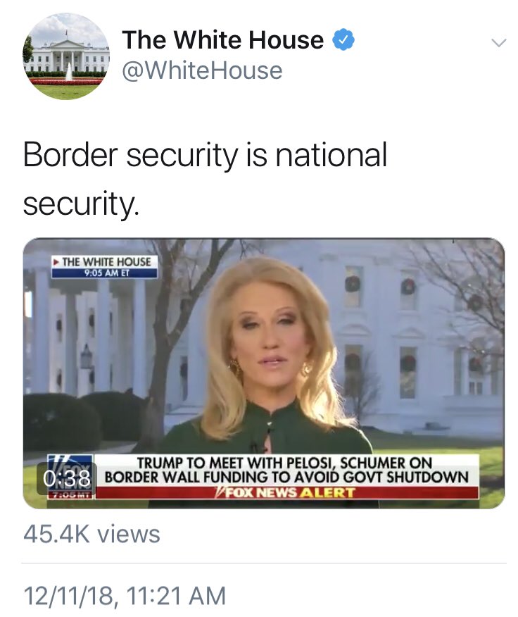Screen dimensions: 518x617
Task: Click chyron line 'BORDER WALL FUNDING TO AVOID GOVT SHUTDOWN'
Action: 286,477
